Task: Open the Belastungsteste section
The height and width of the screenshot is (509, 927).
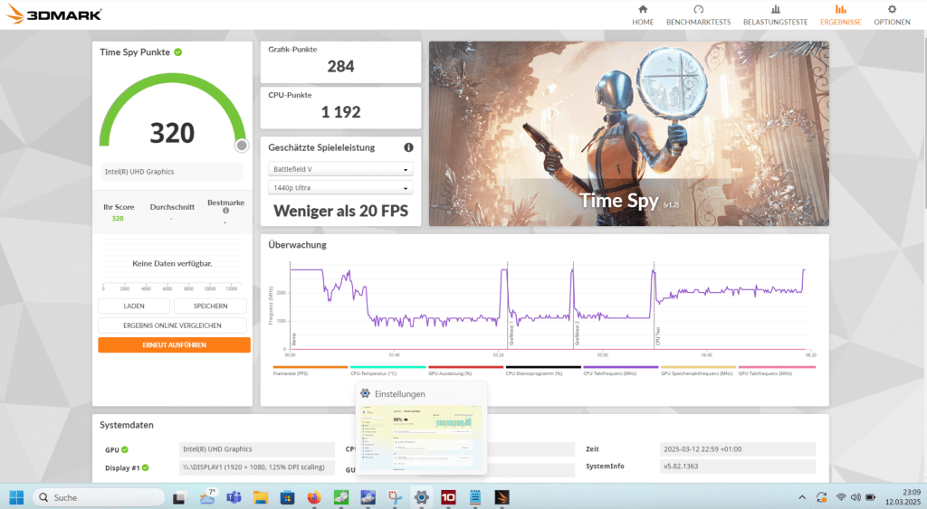Action: 775,15
